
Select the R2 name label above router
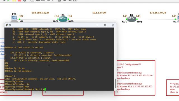coord(131,15)
